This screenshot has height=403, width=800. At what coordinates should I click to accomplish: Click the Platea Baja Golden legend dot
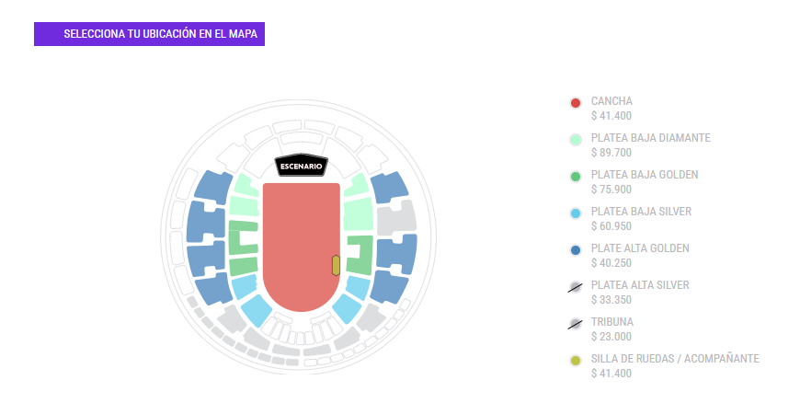click(576, 177)
